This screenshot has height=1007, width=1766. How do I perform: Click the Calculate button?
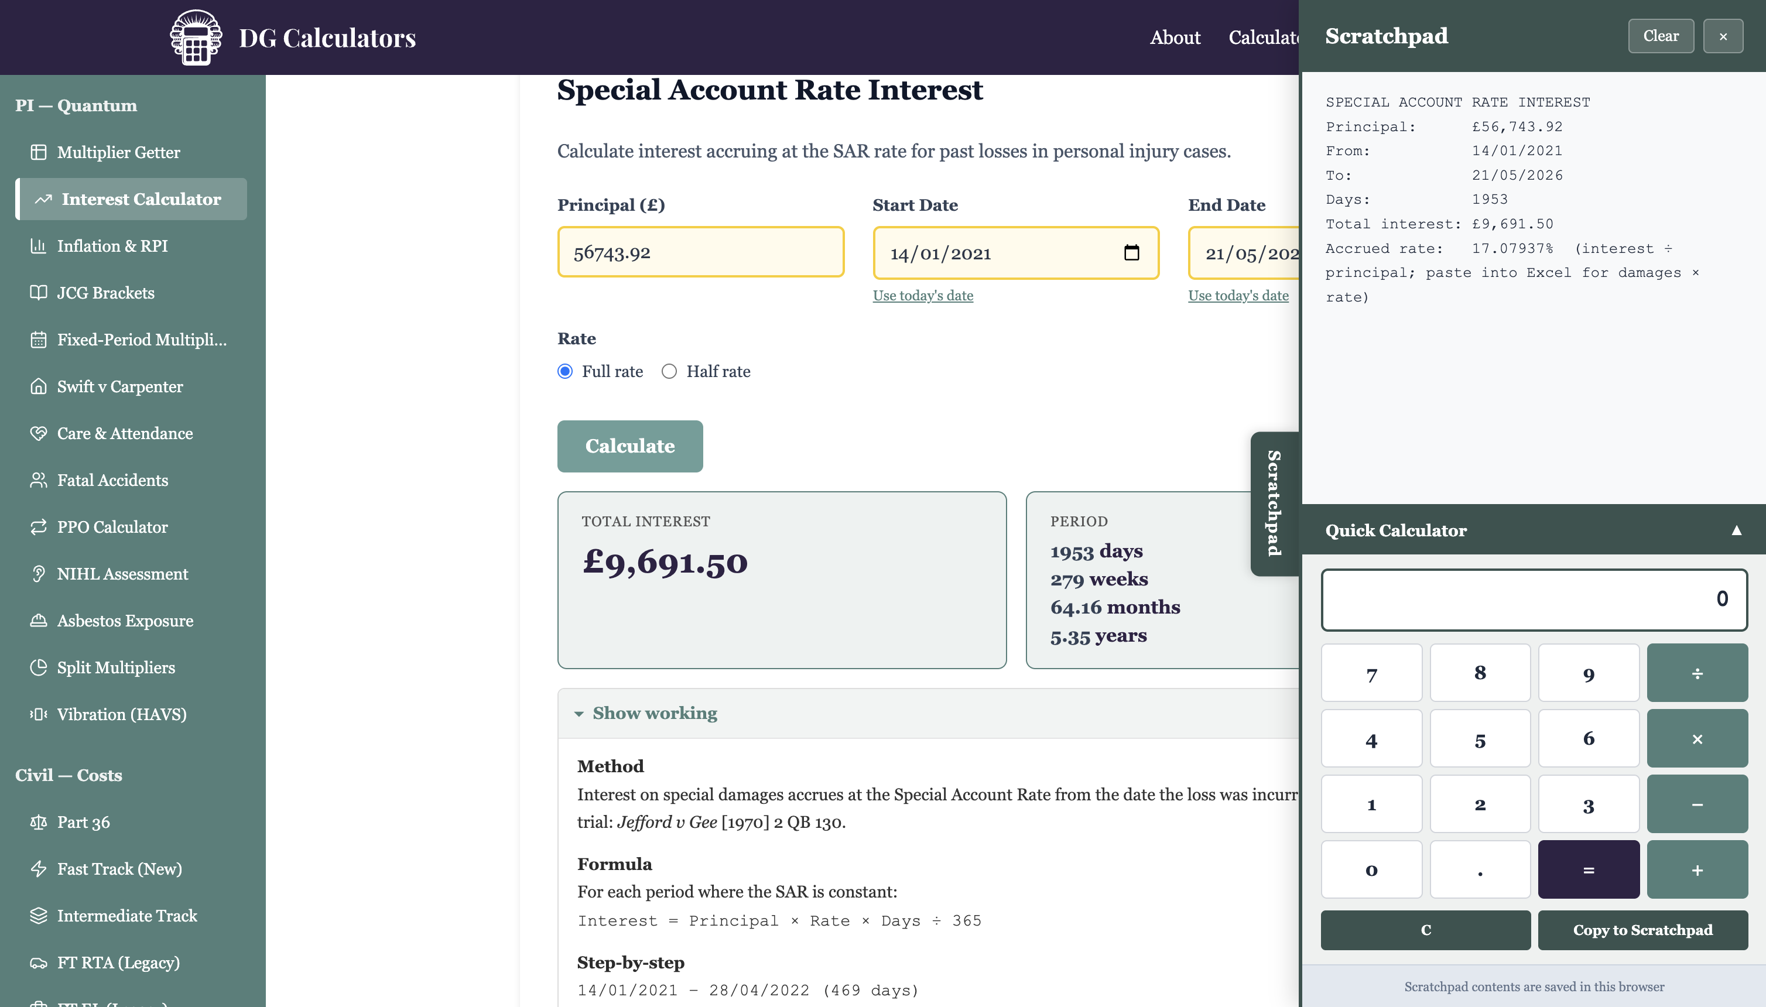pos(630,446)
